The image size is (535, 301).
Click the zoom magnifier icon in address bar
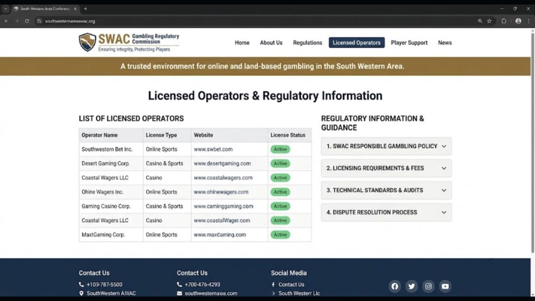[480, 21]
